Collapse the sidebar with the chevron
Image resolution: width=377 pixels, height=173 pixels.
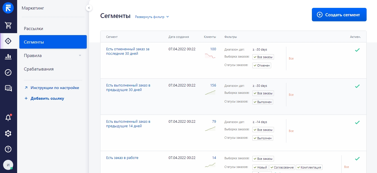point(89,8)
